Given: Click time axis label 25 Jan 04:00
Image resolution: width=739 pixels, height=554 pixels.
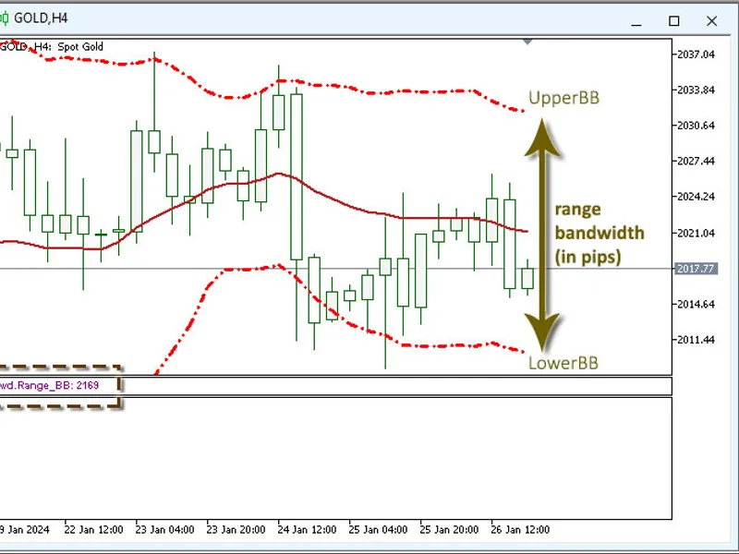Looking at the screenshot, I should click(x=378, y=529).
